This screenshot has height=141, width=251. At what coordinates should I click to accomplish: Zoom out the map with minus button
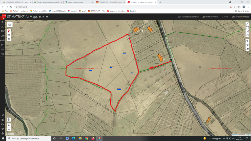click(8, 129)
